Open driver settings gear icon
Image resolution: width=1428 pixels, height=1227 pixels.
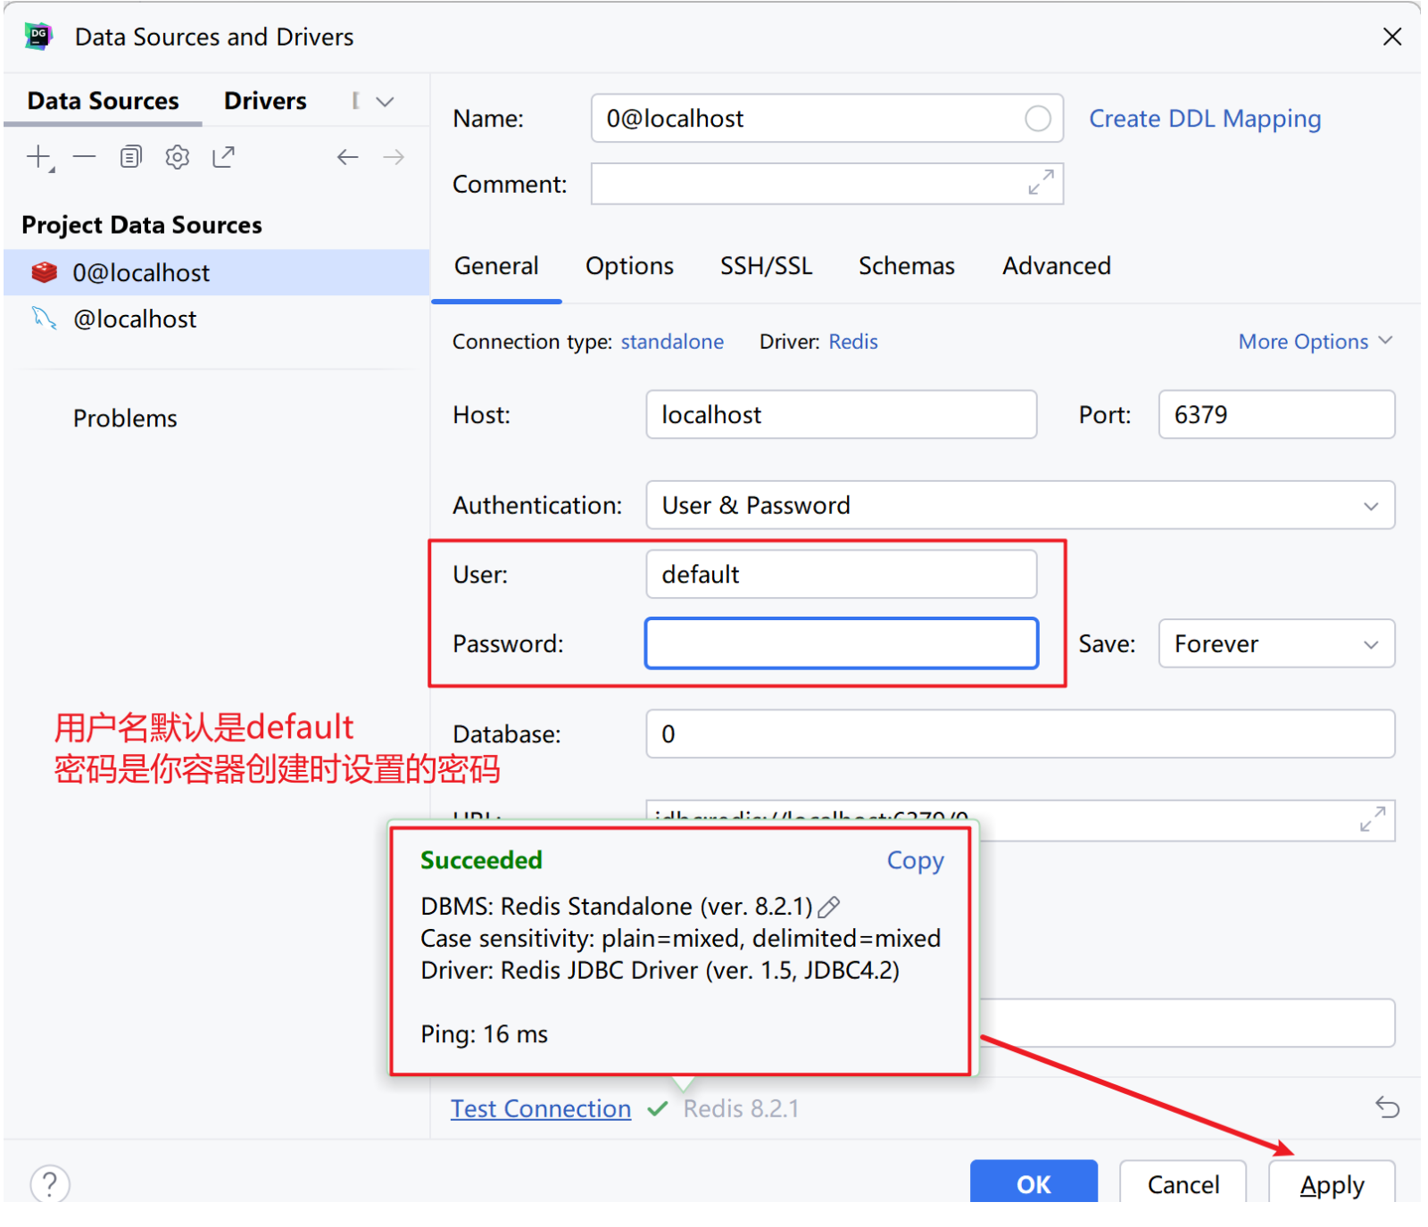click(x=178, y=157)
